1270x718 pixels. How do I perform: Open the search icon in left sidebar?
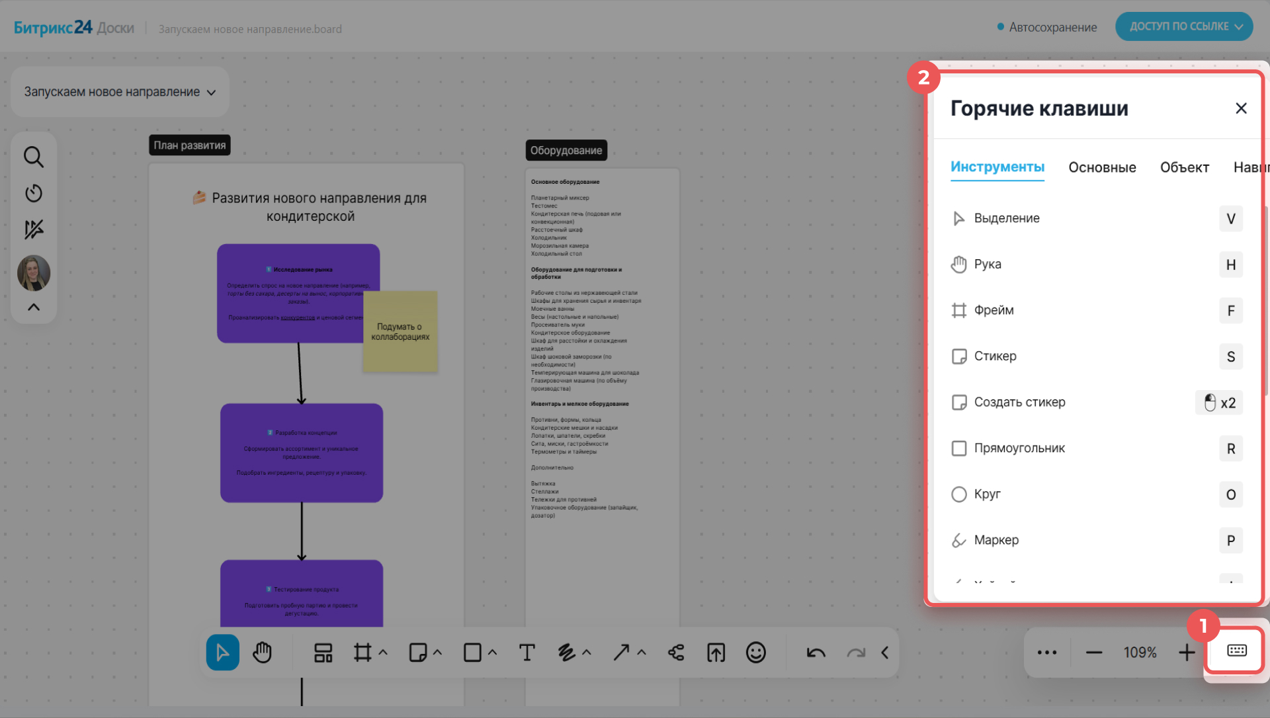[34, 157]
